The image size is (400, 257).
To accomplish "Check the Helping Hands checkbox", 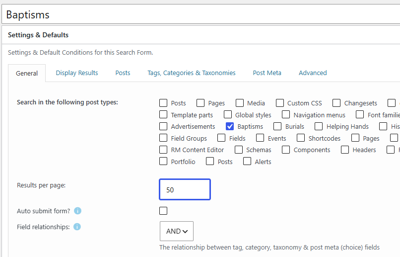I will 319,126.
